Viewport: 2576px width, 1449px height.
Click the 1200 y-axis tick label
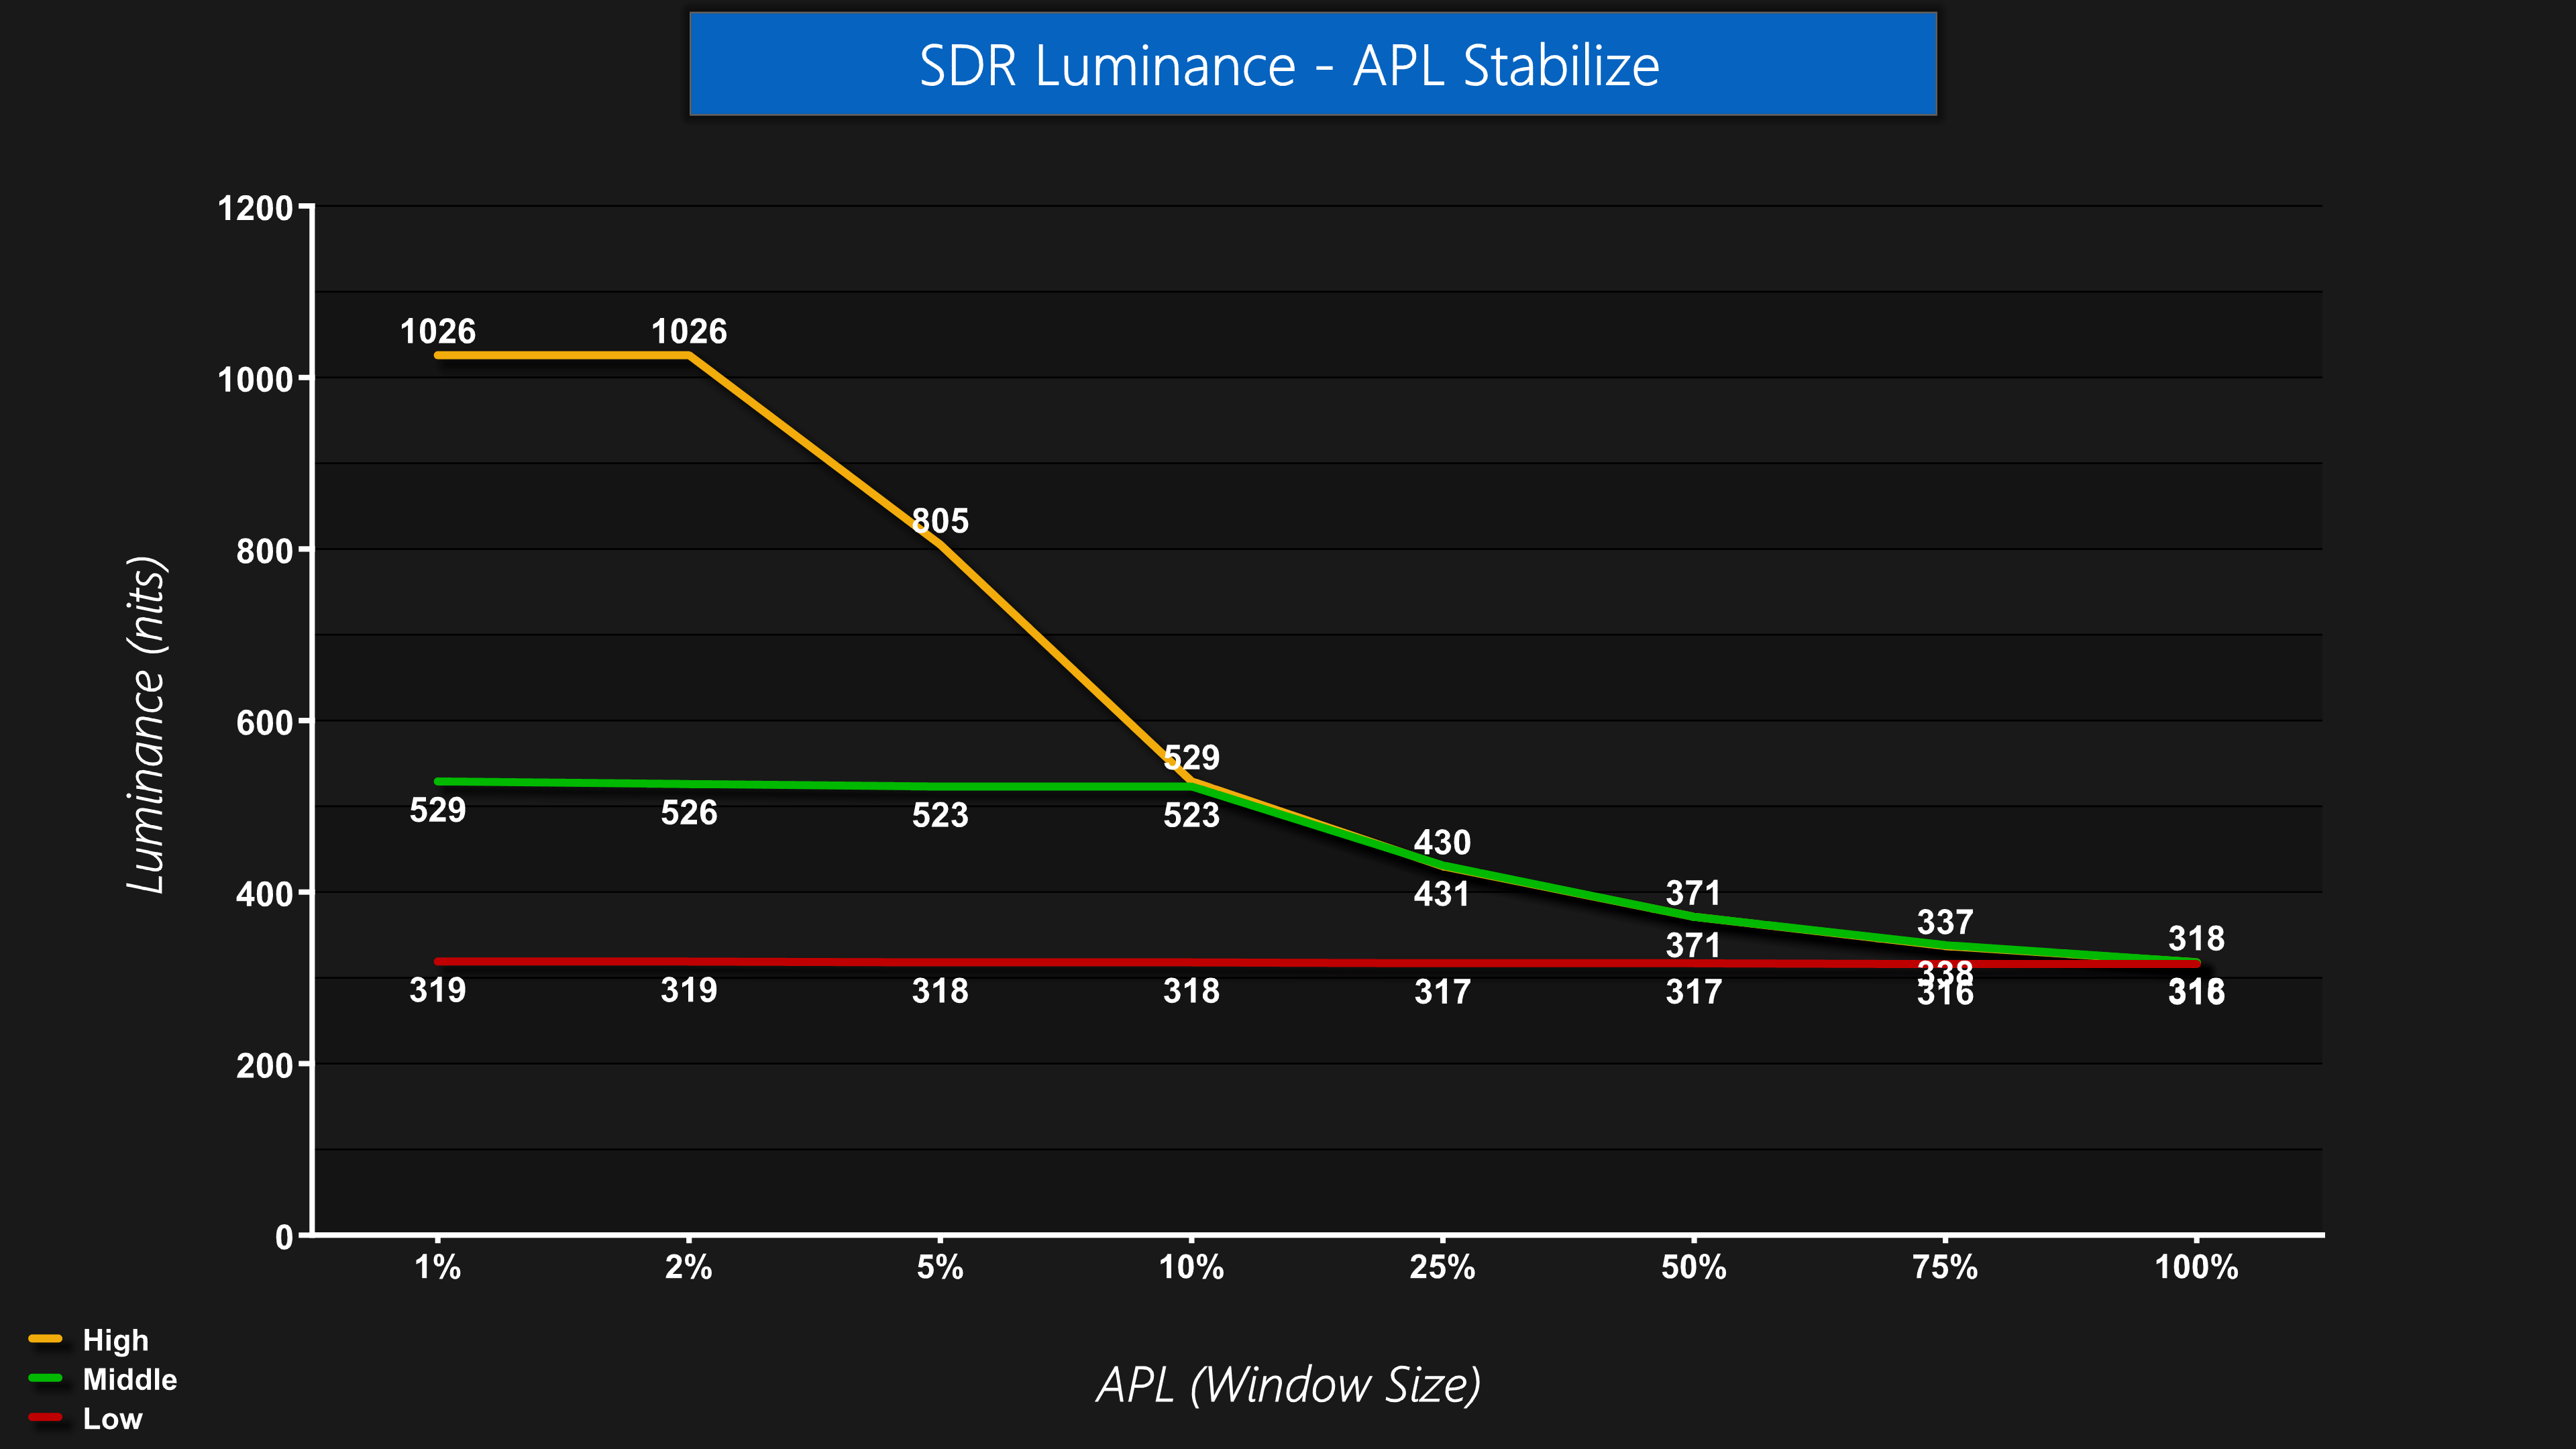tap(255, 208)
